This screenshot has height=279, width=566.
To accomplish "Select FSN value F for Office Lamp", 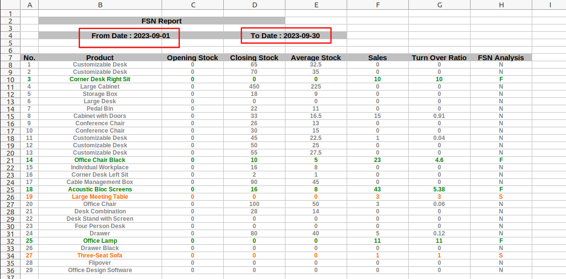I will point(501,241).
